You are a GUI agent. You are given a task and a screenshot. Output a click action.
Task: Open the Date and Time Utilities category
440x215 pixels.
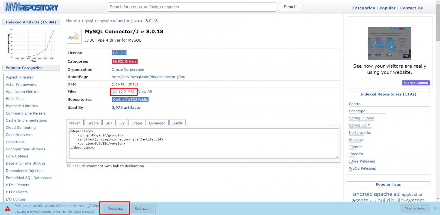(x=26, y=163)
